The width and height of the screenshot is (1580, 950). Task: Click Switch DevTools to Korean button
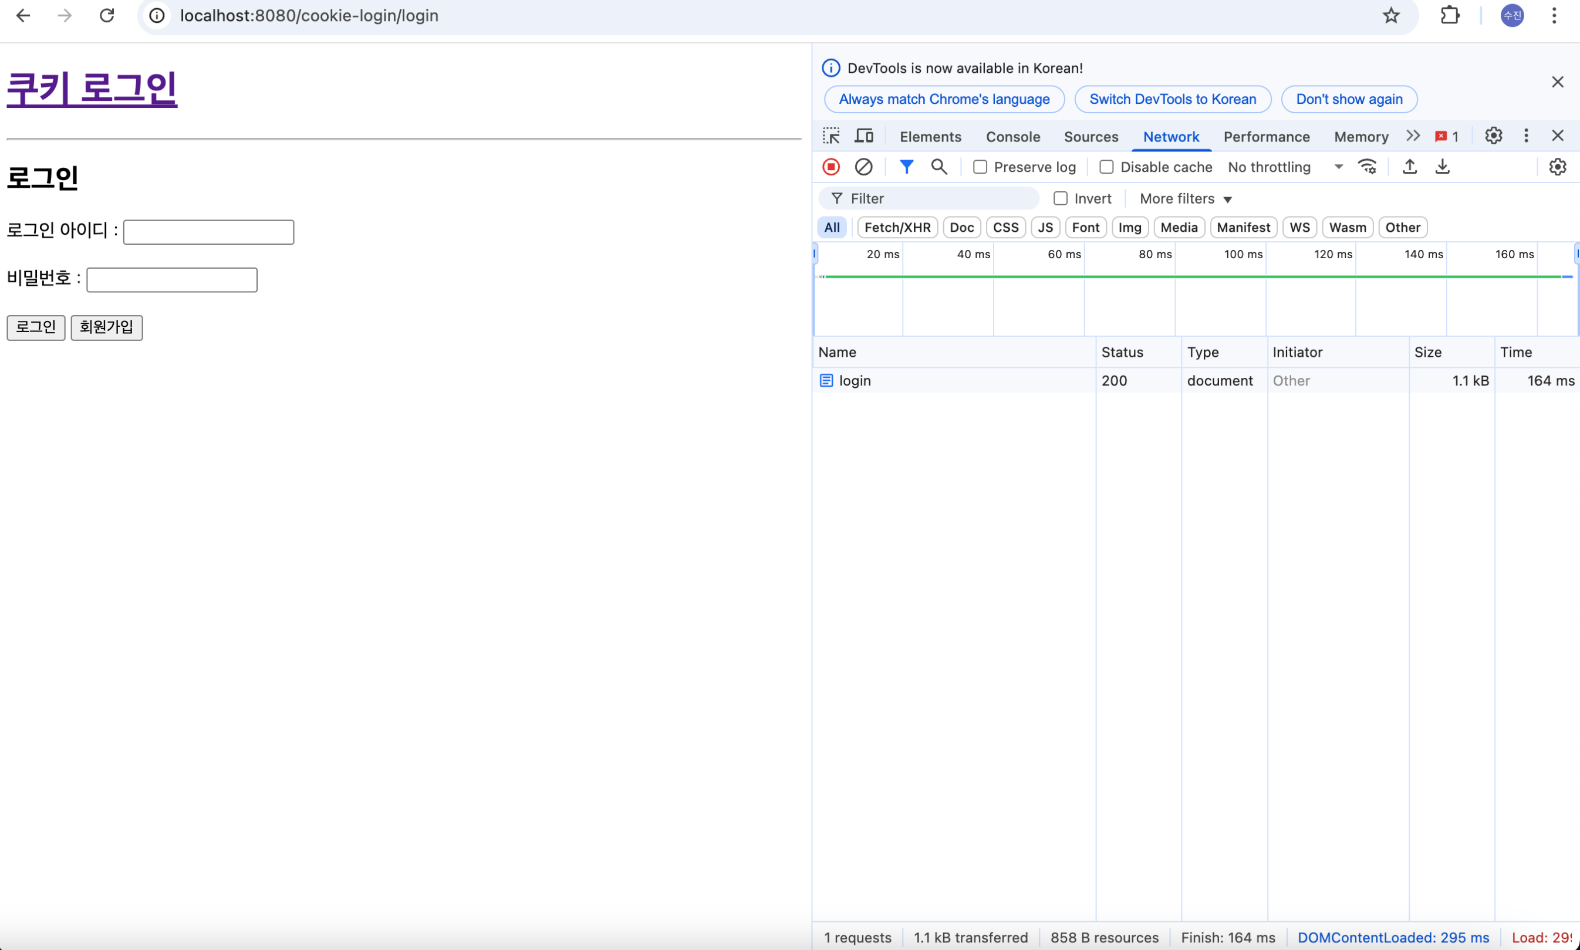1172,99
